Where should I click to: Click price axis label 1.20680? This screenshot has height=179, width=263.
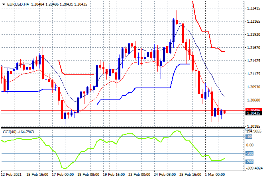tap(253, 100)
